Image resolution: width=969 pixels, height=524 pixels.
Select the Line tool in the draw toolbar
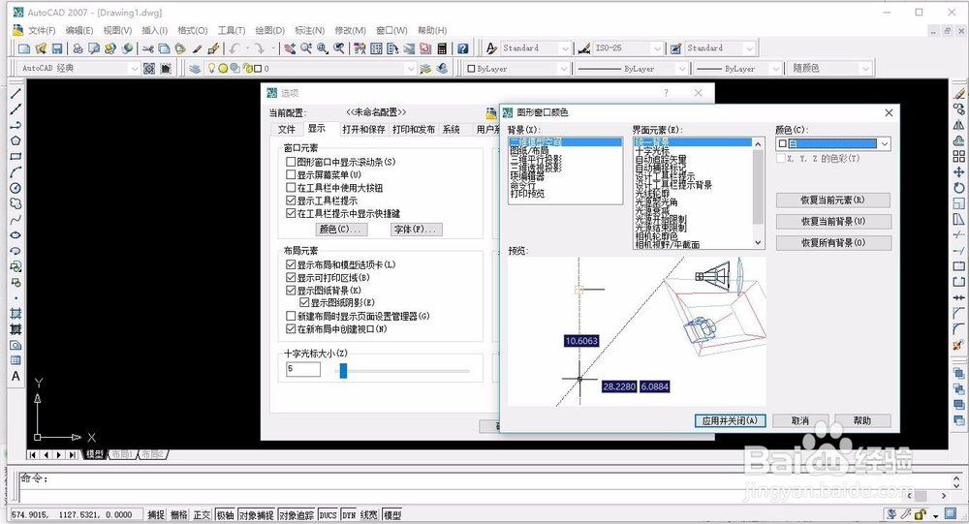pyautogui.click(x=16, y=94)
